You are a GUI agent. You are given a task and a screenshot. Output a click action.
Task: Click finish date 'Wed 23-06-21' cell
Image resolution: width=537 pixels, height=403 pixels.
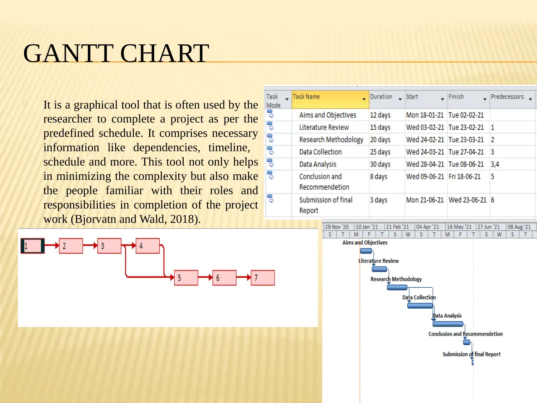point(469,205)
